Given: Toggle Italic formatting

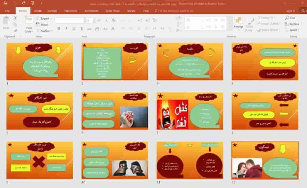Looking at the screenshot, I should click(66, 29).
